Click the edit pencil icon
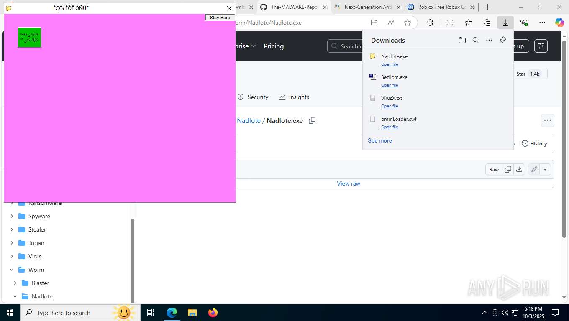569x321 pixels. tap(534, 169)
